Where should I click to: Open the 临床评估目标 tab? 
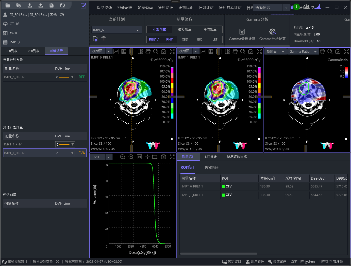(x=237, y=157)
